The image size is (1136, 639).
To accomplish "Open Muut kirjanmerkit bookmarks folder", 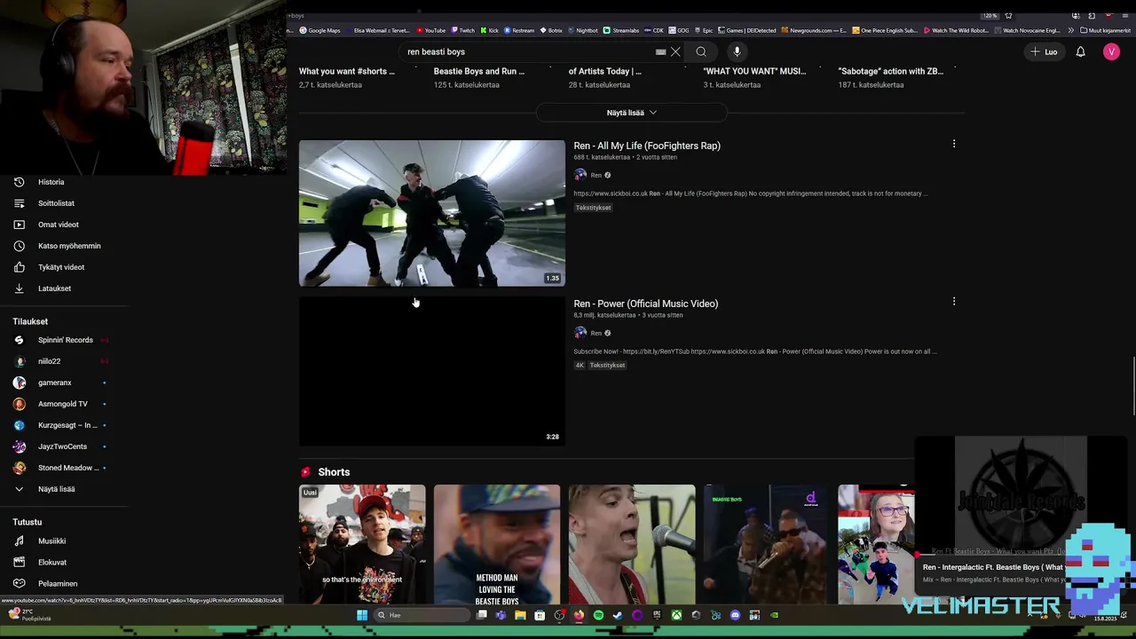I will coord(1105,30).
